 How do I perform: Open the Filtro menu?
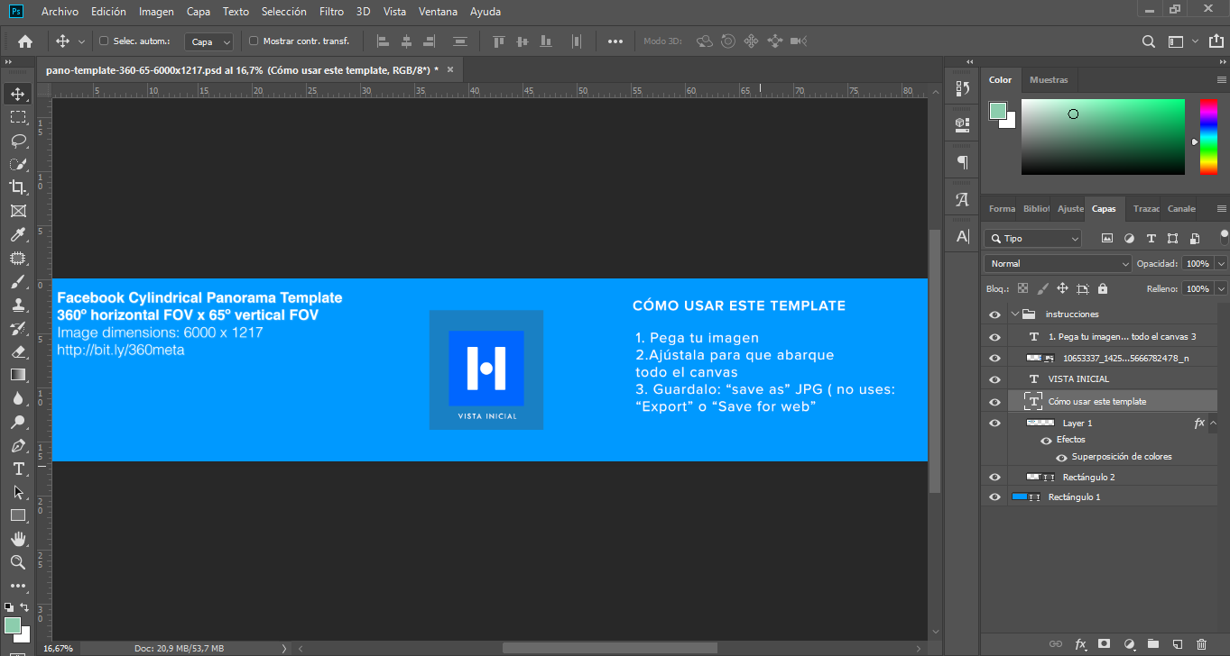coord(331,12)
